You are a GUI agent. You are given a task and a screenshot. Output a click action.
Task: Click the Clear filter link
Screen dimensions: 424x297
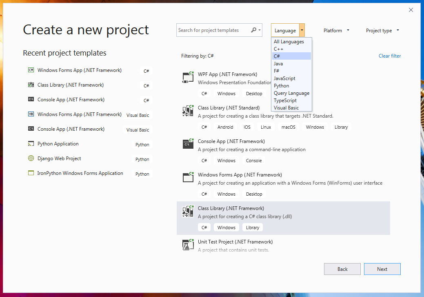pyautogui.click(x=390, y=56)
